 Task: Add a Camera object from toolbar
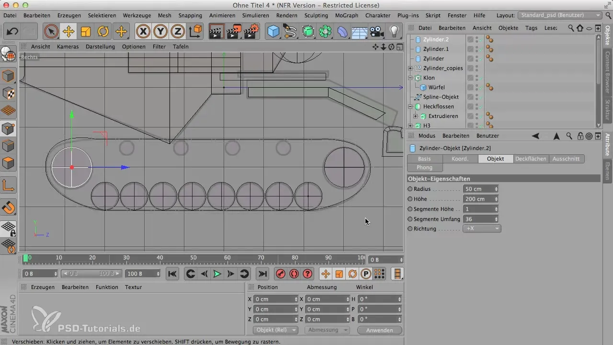click(377, 32)
